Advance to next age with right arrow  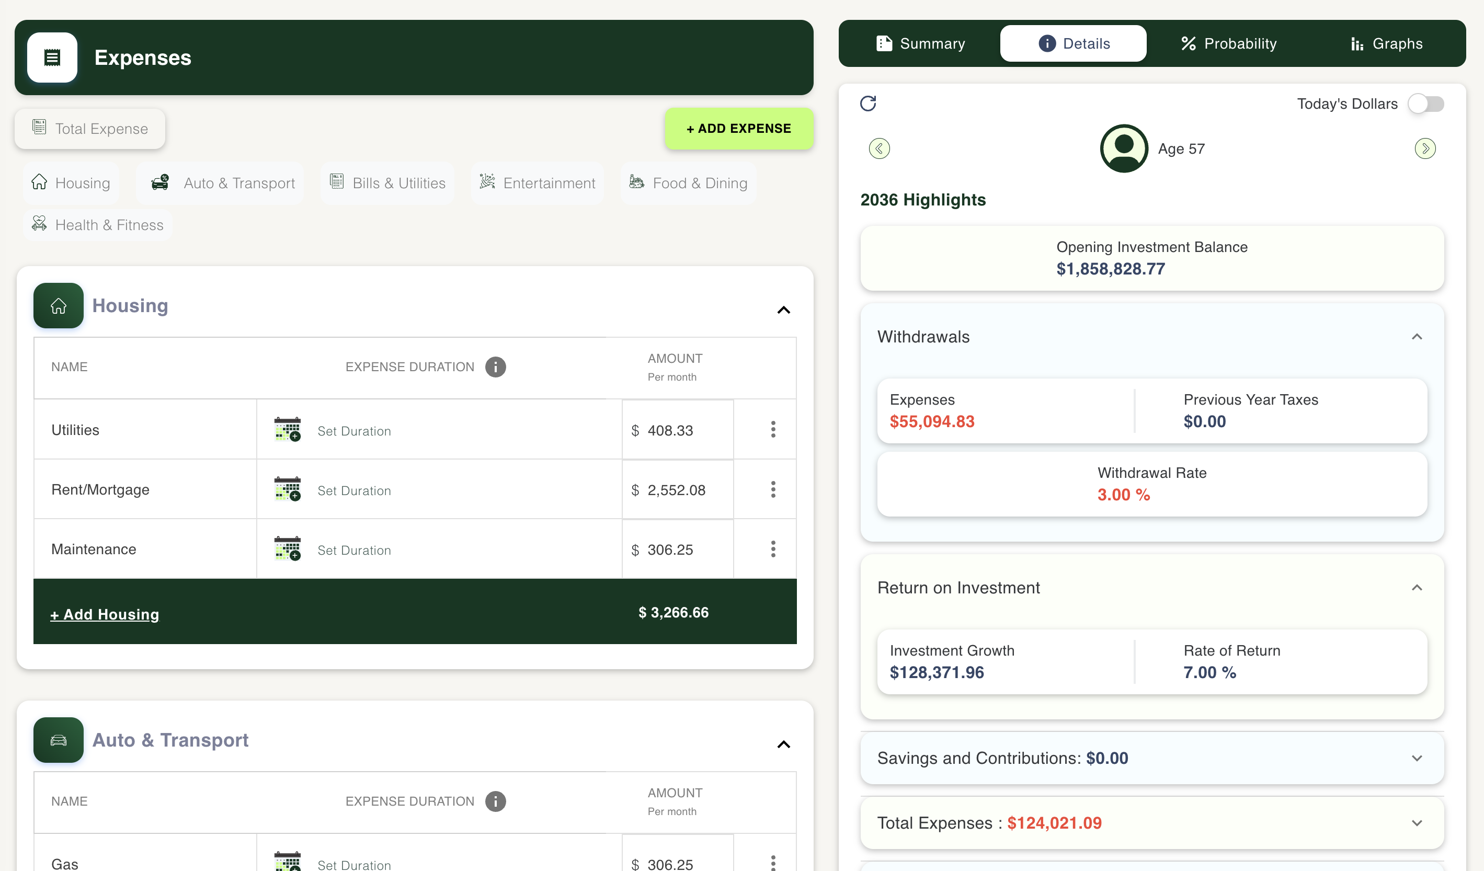pyautogui.click(x=1424, y=148)
